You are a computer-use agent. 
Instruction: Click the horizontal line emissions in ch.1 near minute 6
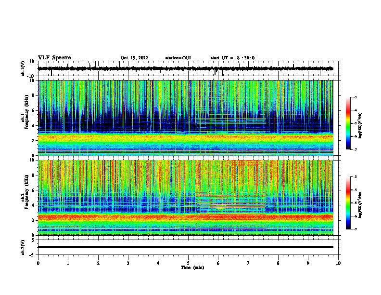coord(232,121)
